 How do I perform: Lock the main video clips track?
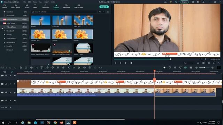click(6, 92)
